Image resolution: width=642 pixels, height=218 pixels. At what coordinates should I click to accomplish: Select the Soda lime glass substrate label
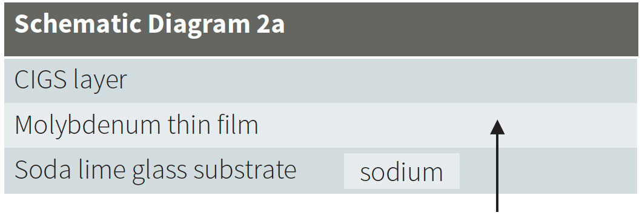(x=155, y=170)
